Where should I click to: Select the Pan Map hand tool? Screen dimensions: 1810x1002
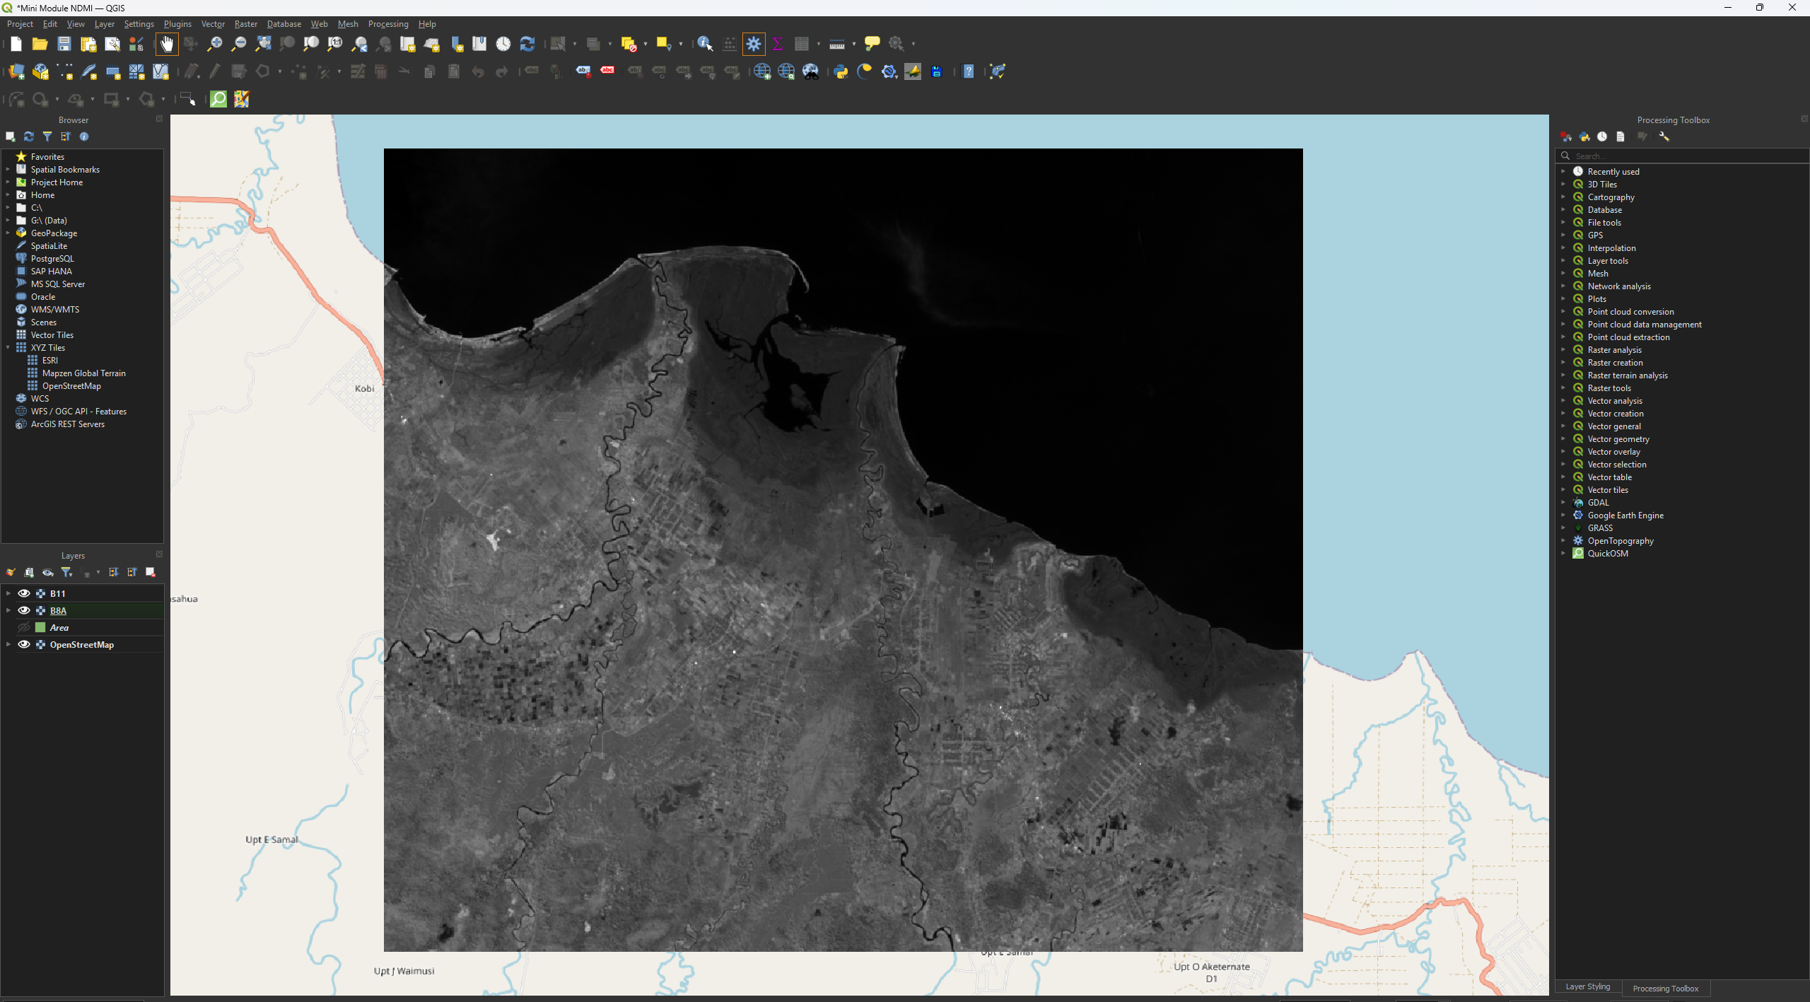pos(167,44)
